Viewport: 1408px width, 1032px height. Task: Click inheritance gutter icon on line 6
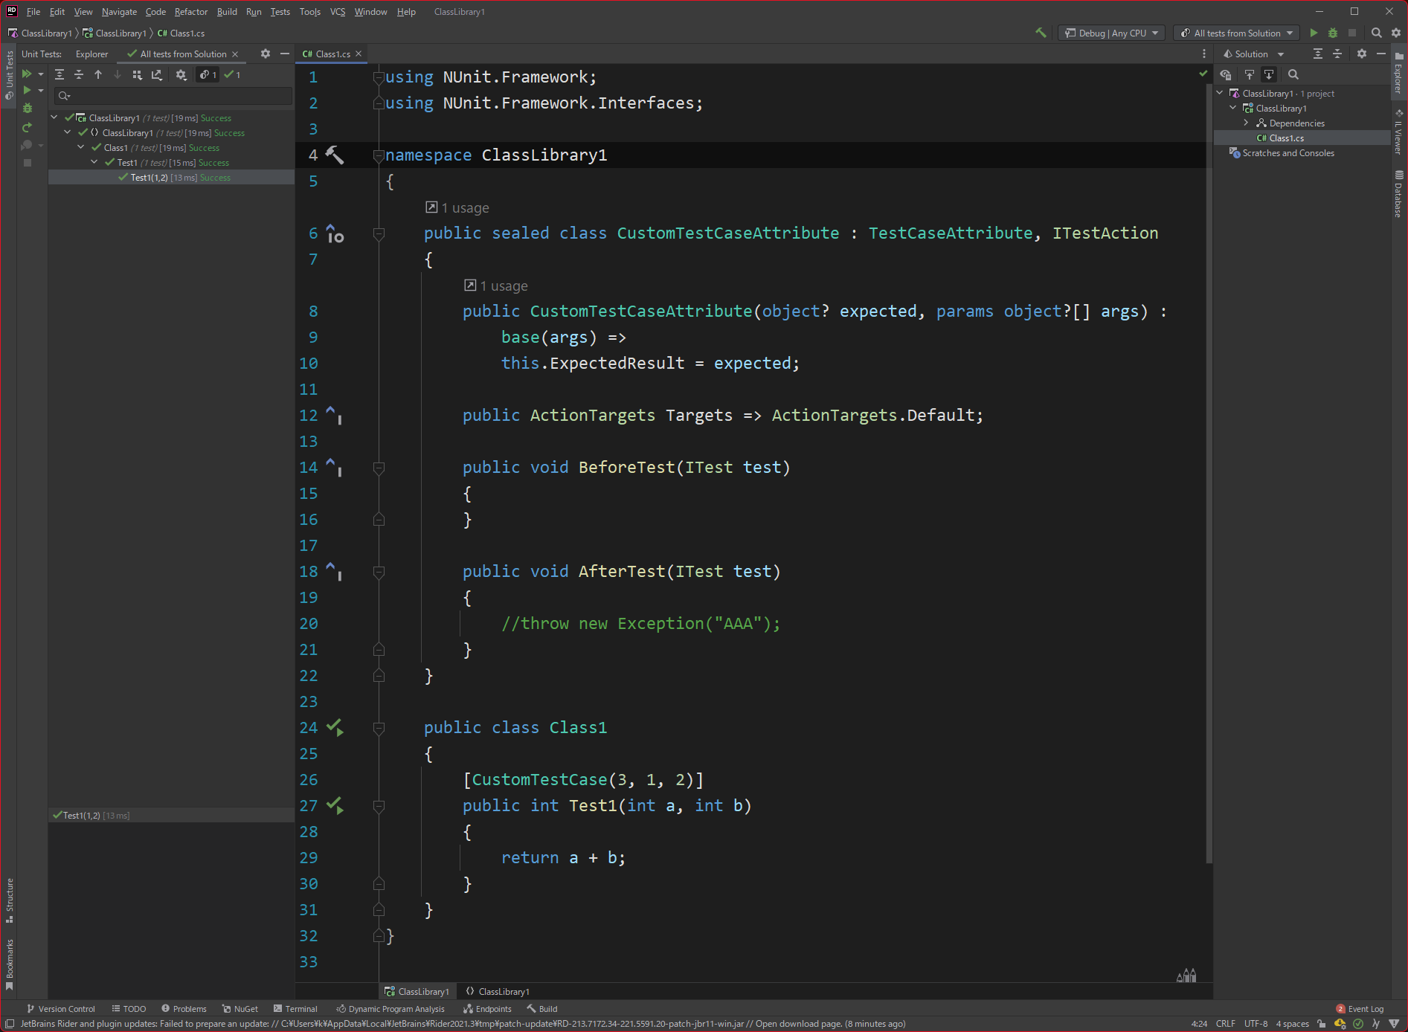click(x=335, y=233)
